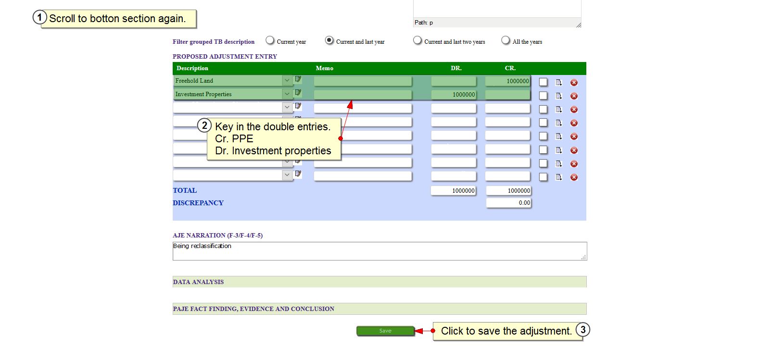Click the edit note icon on the last row
This screenshot has width=759, height=348.
298,174
